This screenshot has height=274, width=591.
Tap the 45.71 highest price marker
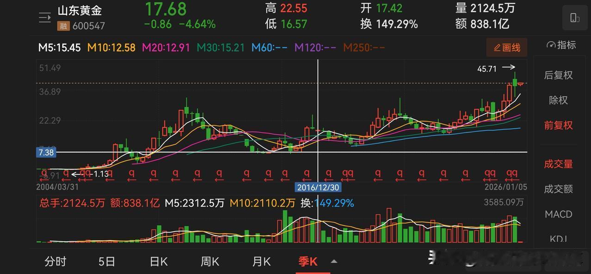[x=487, y=69]
